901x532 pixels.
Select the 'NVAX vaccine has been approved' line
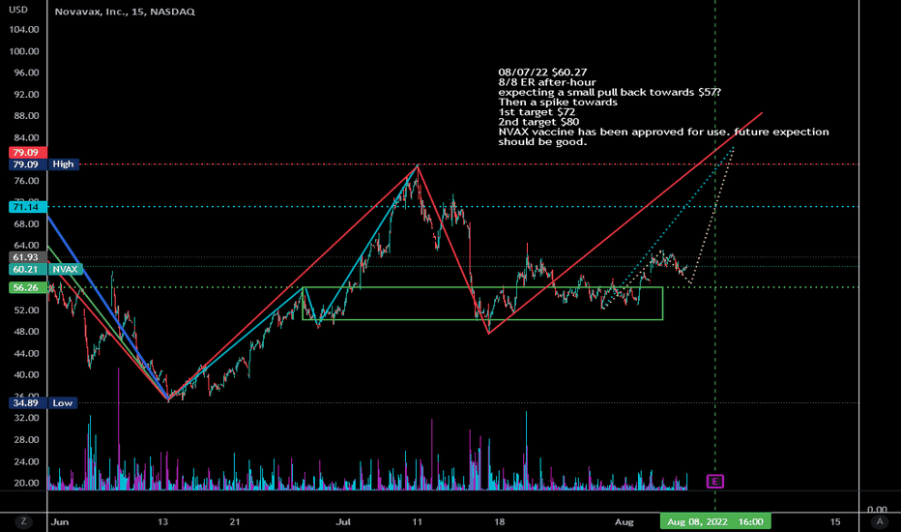(664, 132)
